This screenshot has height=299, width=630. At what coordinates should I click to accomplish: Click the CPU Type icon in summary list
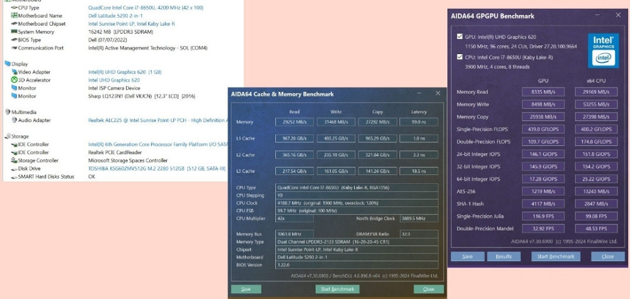click(13, 8)
